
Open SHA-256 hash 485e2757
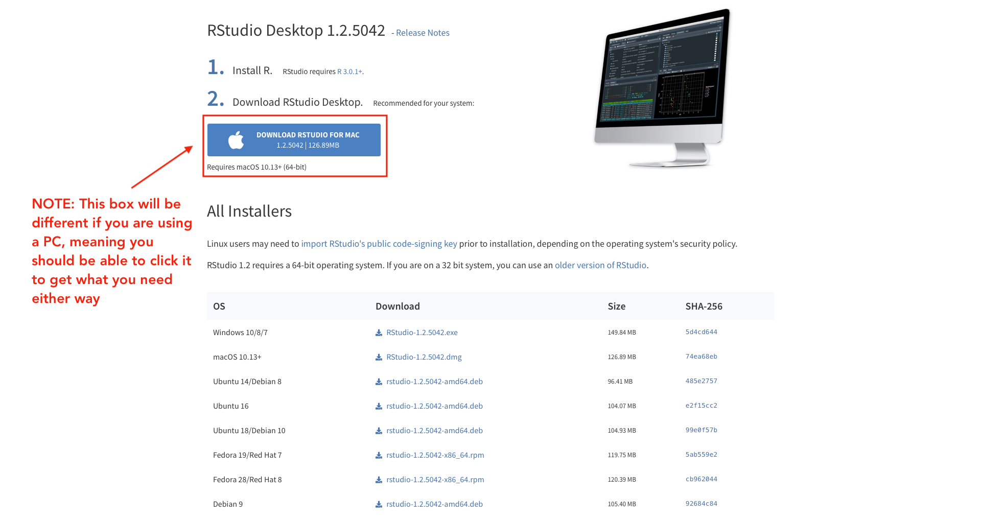click(702, 381)
